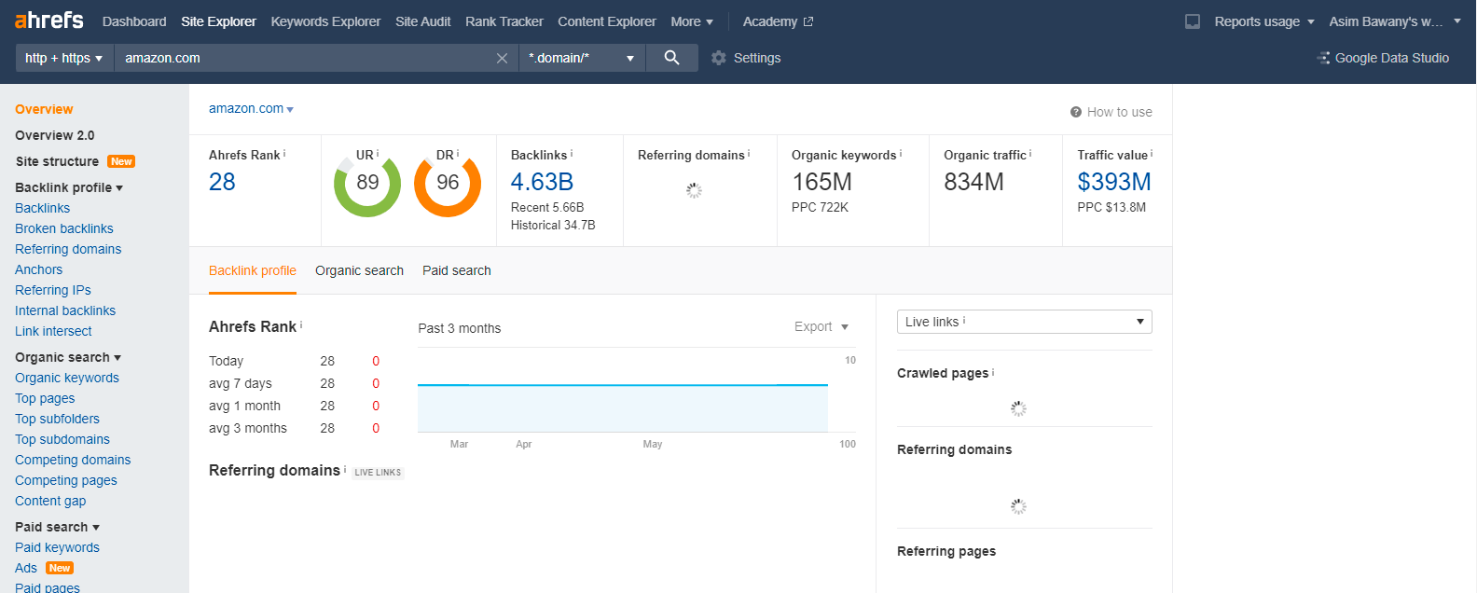
Task: Click the DR 96 gauge
Action: click(448, 184)
